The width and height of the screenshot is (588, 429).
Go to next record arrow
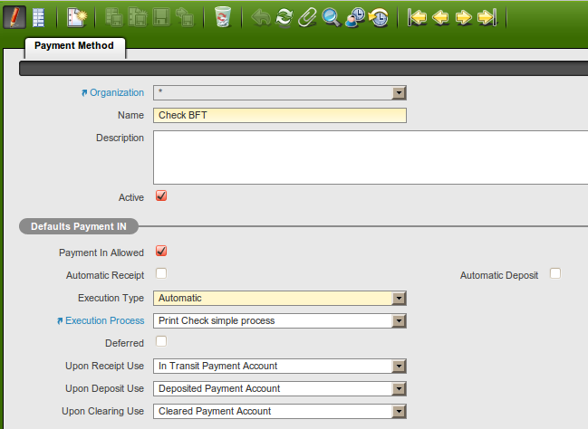tap(464, 17)
